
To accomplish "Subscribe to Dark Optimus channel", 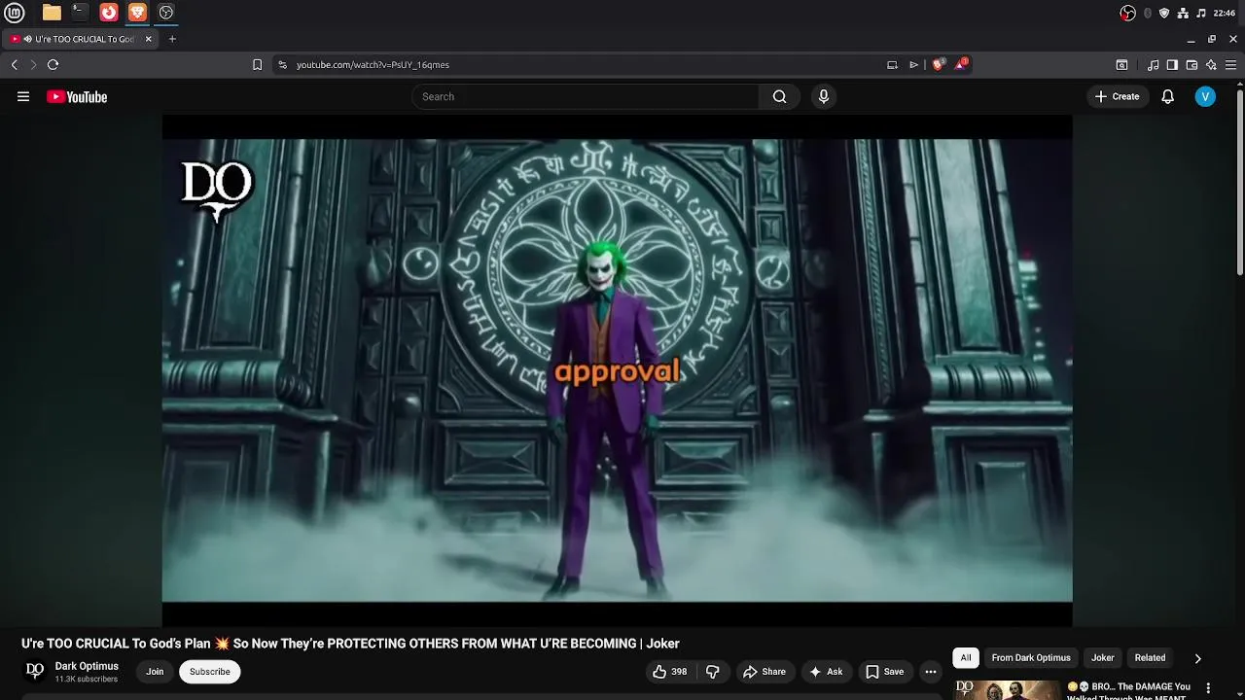I will 210,672.
